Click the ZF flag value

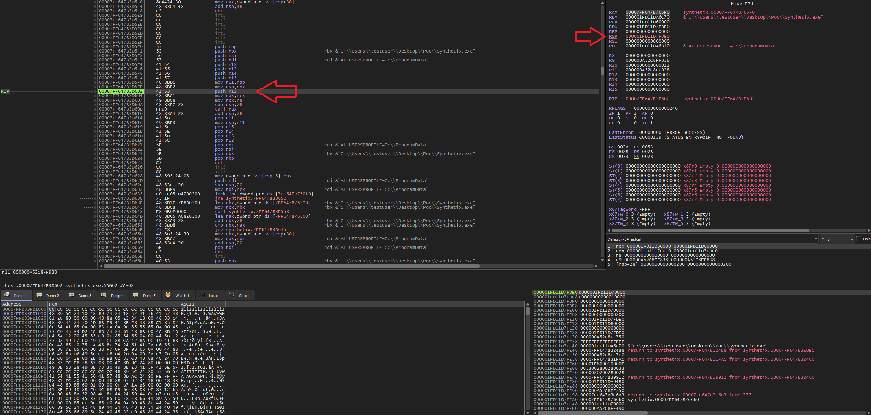(619, 113)
